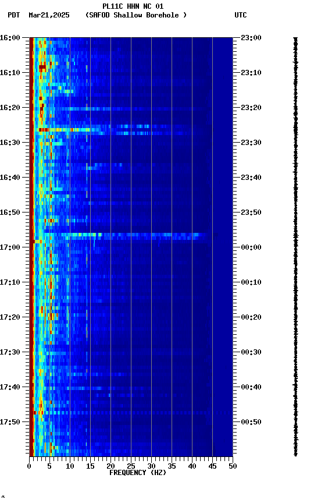The image size is (321, 503).
Task: Click the 17:30 PDT time label
Action: [10, 352]
